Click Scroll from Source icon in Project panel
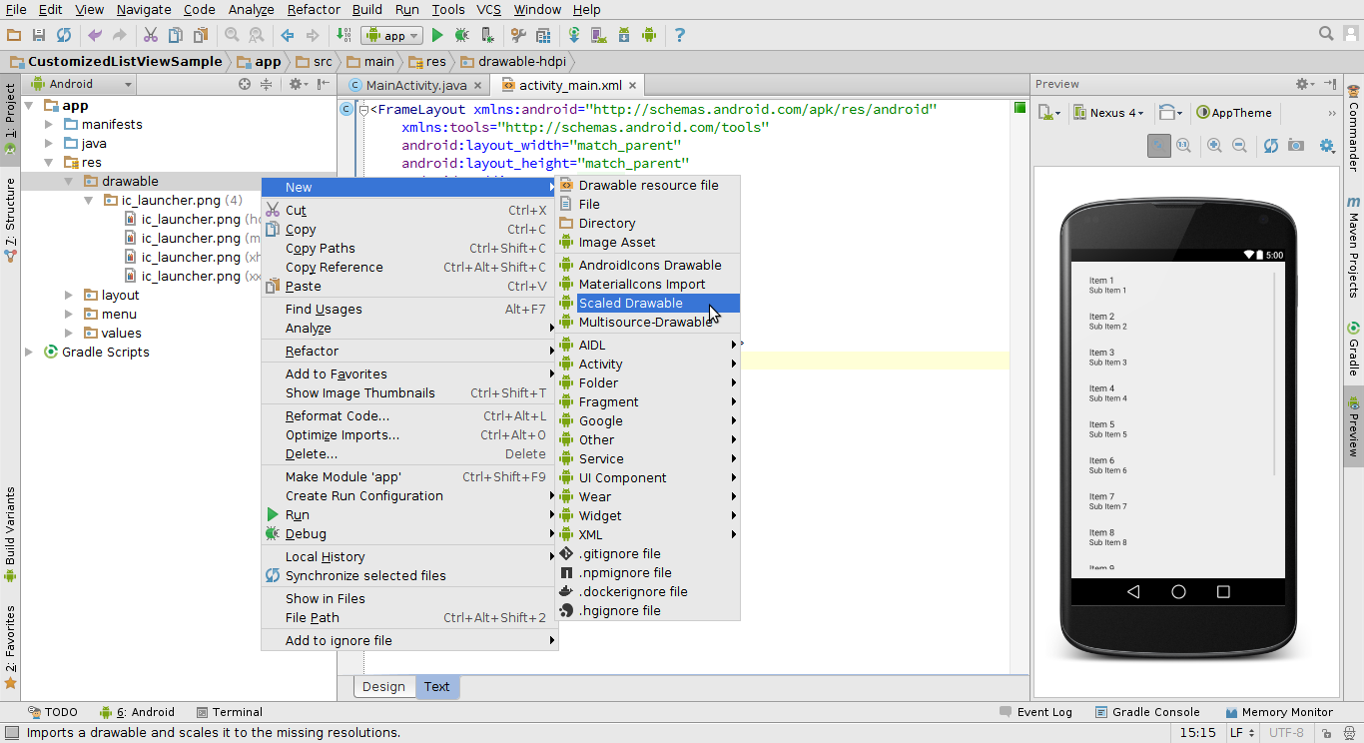 click(x=245, y=84)
